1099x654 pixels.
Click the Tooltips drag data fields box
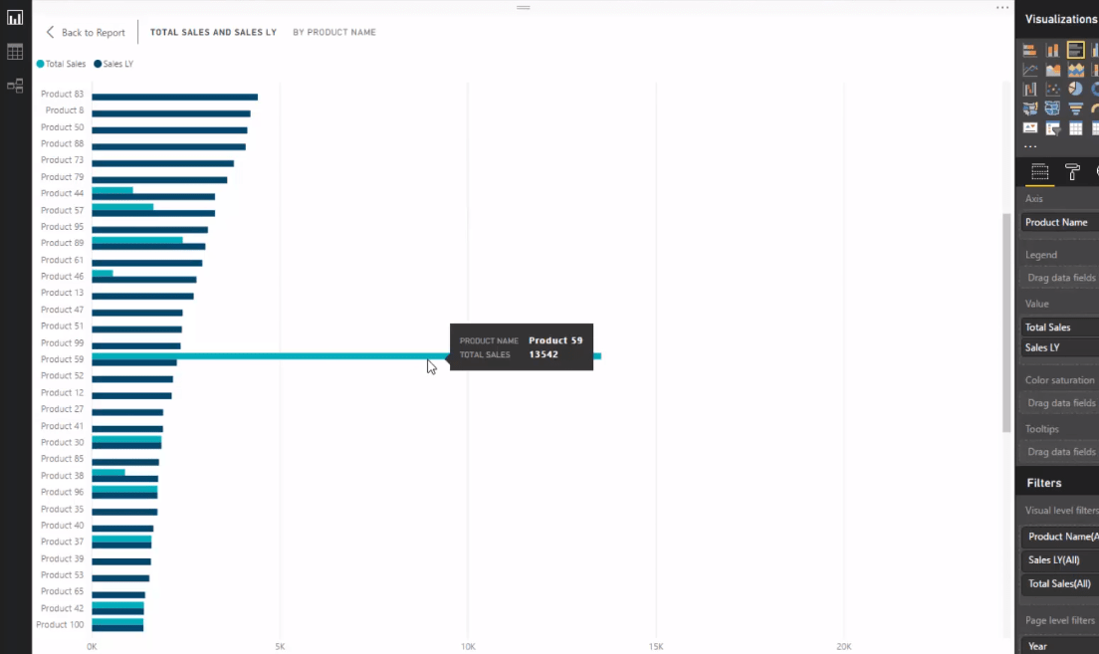pyautogui.click(x=1060, y=452)
